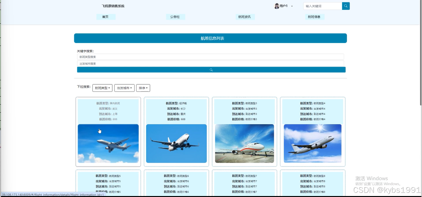Open the 公告栏 nav tab
This screenshot has width=422, height=197.
coord(175,17)
